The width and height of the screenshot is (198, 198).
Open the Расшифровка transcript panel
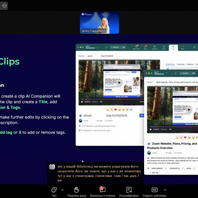point(129,192)
